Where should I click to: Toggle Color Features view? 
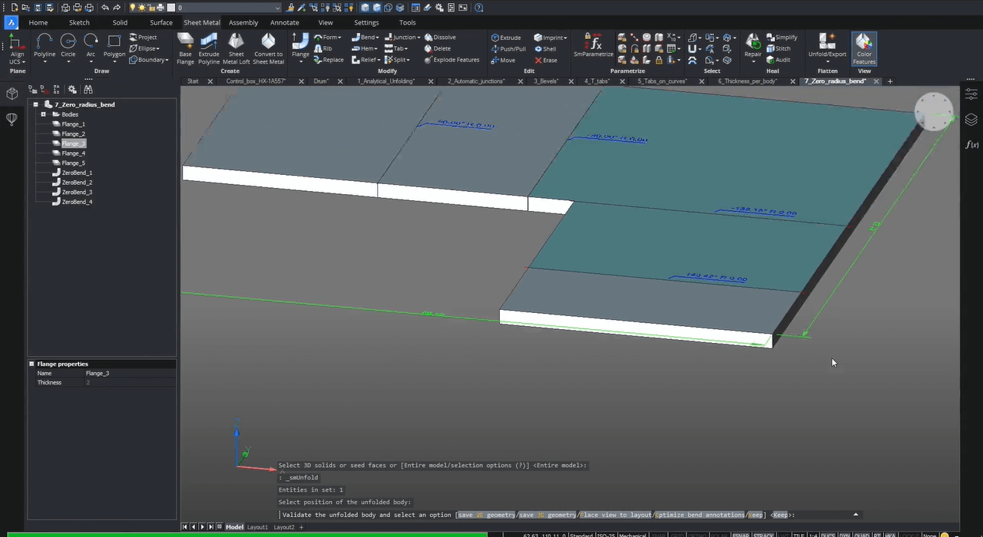point(864,48)
